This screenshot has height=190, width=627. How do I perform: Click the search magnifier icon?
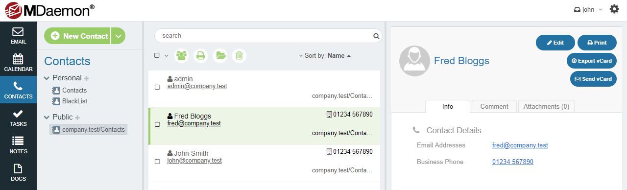pos(376,36)
